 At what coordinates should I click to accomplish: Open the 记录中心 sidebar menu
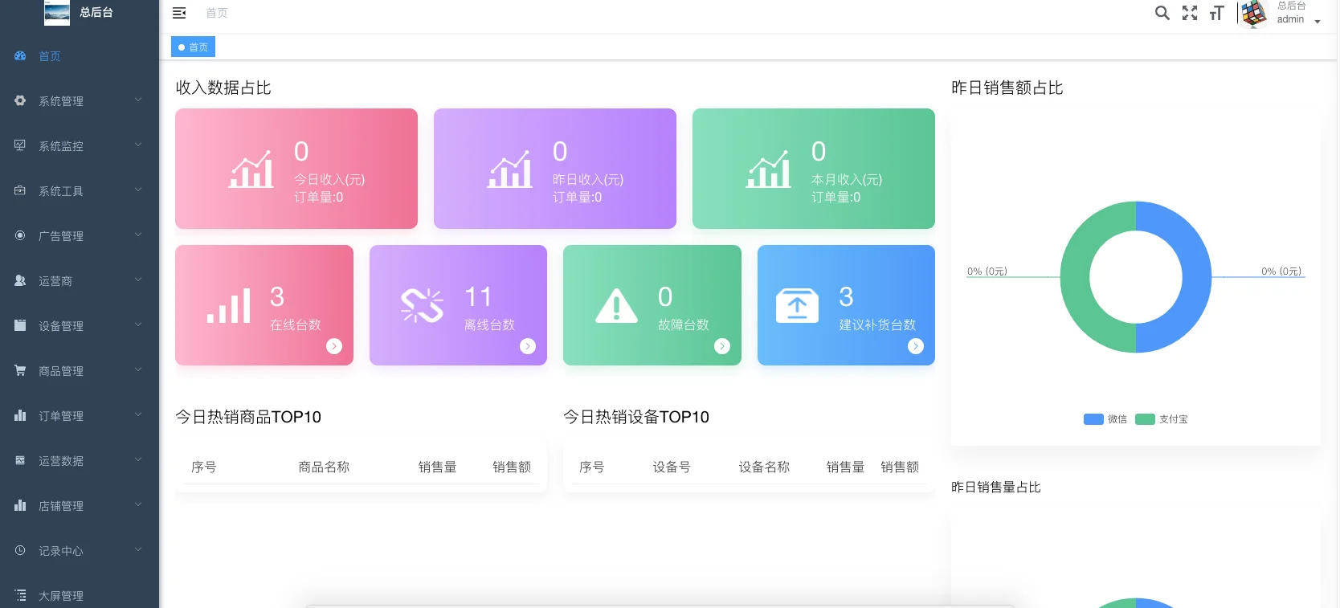80,551
